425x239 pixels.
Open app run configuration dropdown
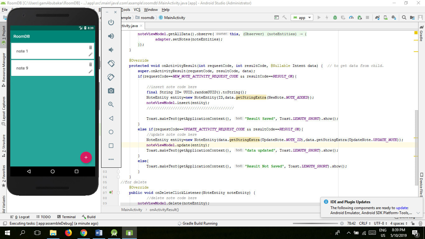[302, 18]
